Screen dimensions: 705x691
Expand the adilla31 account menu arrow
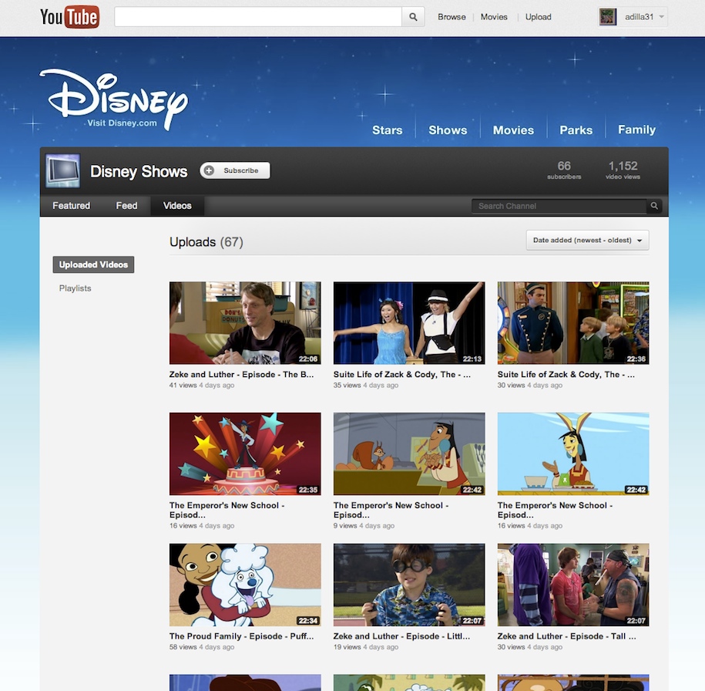click(661, 17)
